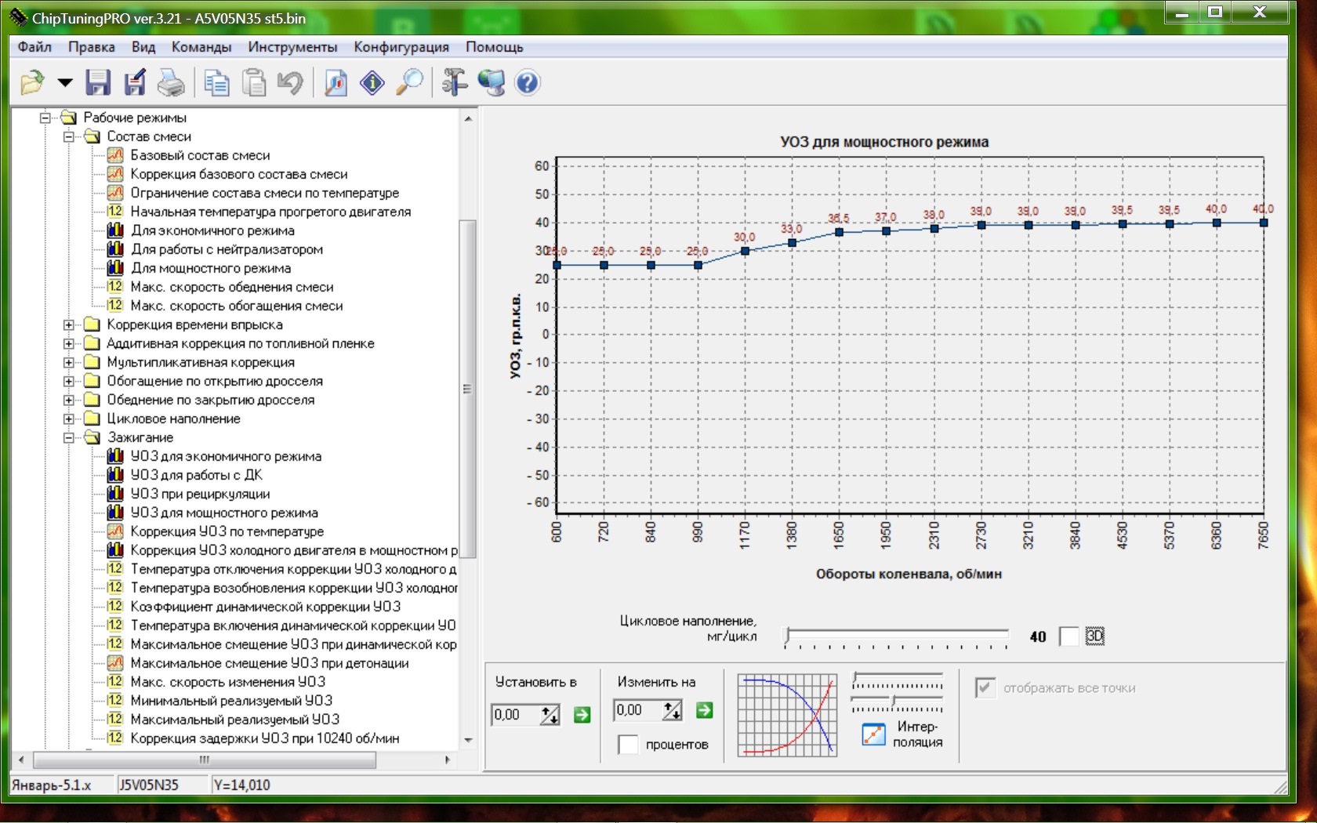Expand Коррекция времени впрыска folder
Viewport: 1317px width, 823px height.
[69, 324]
